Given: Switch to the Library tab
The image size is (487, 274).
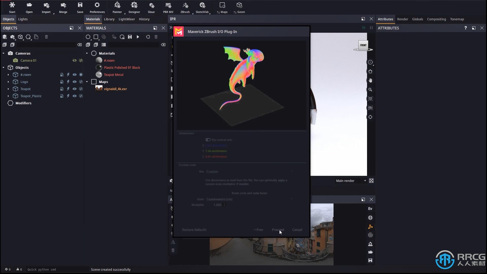Looking at the screenshot, I should point(109,19).
